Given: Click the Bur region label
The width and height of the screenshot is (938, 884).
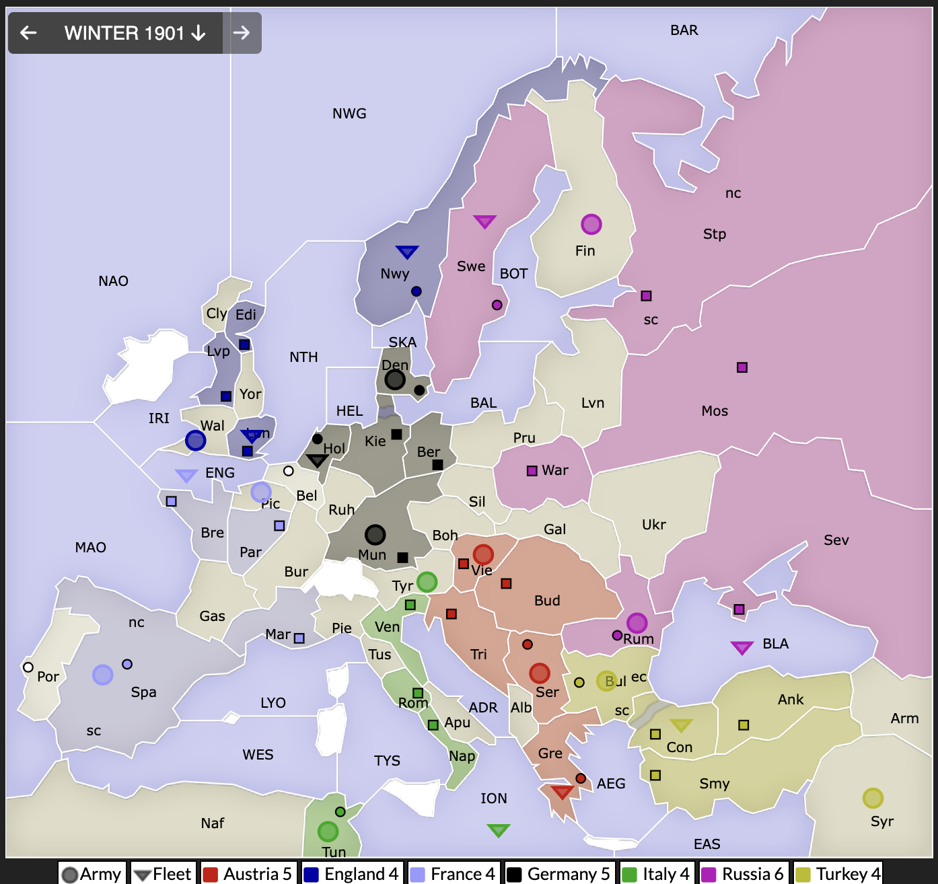Looking at the screenshot, I should [296, 571].
